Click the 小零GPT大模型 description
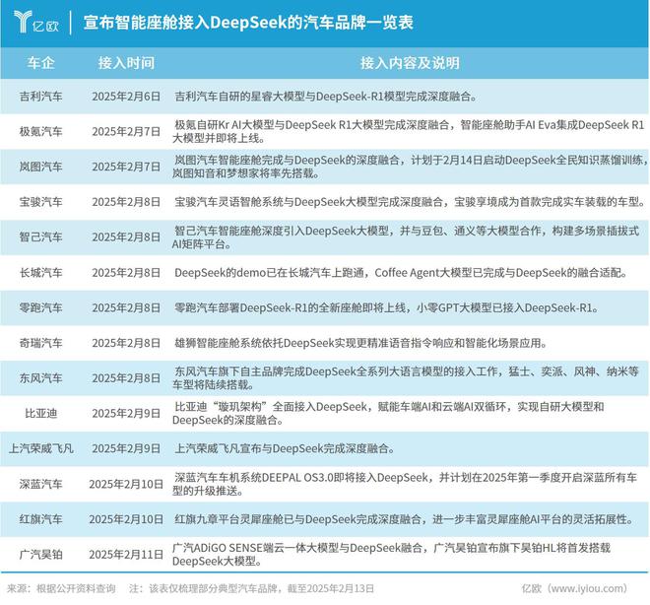Screen dimensions: 650x605 (386, 307)
